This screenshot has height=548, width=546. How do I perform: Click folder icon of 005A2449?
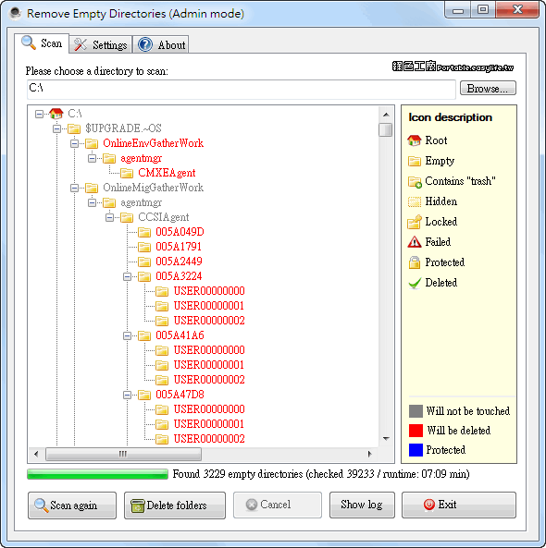pos(144,262)
